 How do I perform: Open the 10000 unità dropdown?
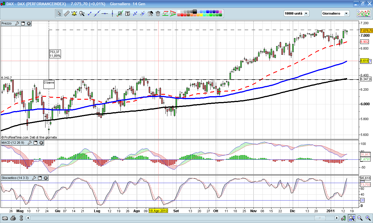coord(297,13)
